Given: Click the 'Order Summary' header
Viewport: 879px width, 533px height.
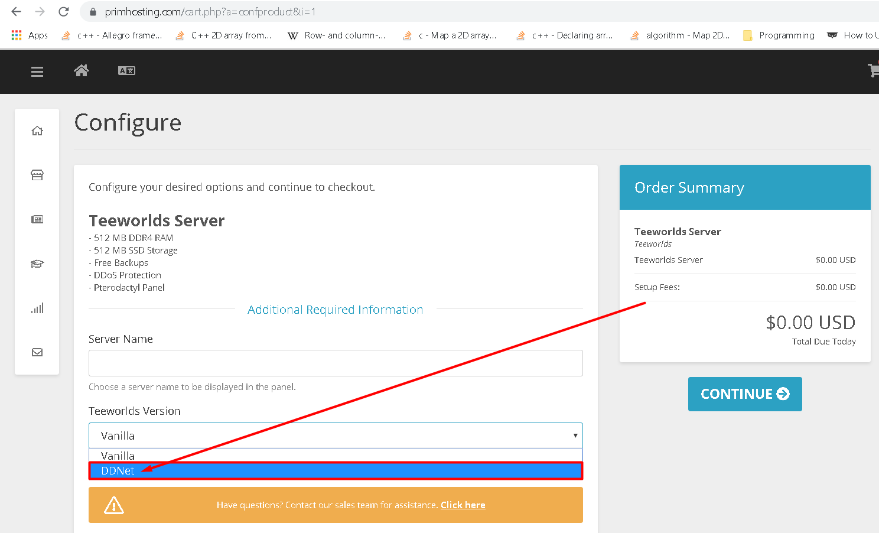Looking at the screenshot, I should (x=689, y=187).
